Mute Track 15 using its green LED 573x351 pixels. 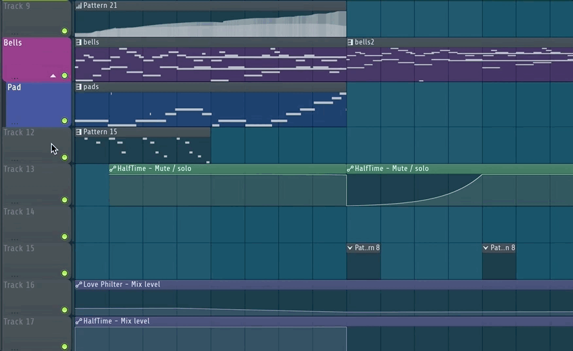64,273
